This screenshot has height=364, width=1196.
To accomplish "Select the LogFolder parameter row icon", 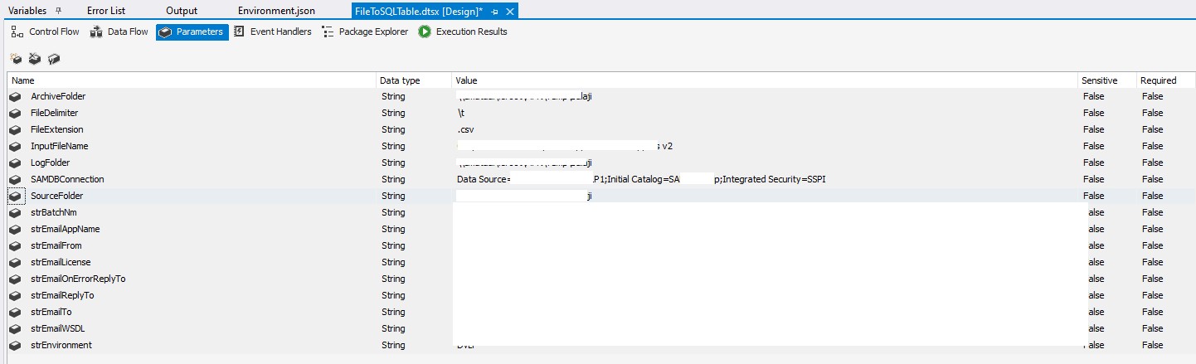I will pyautogui.click(x=15, y=163).
